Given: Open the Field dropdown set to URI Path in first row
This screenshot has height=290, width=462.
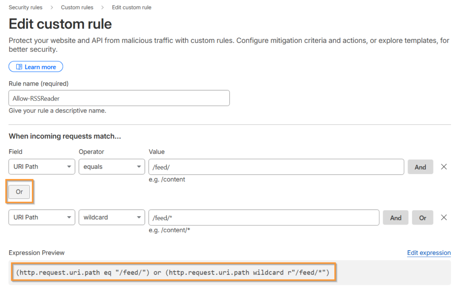Looking at the screenshot, I should (42, 167).
